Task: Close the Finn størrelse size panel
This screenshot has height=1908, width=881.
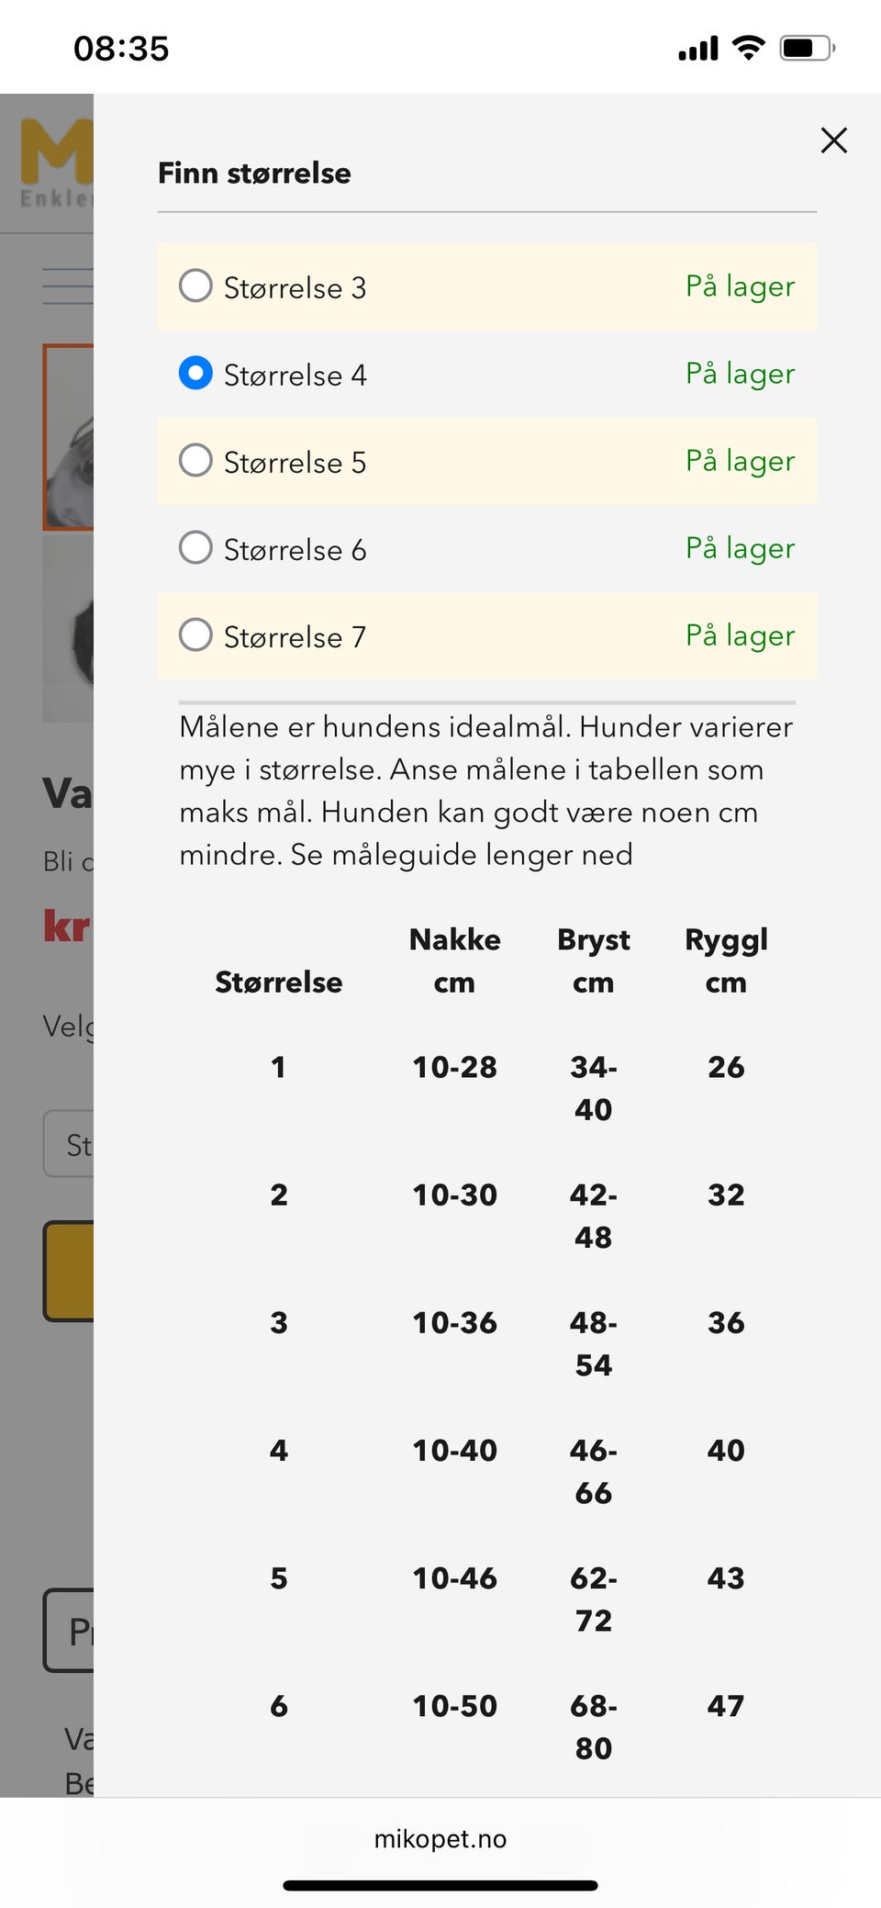Action: pos(833,140)
